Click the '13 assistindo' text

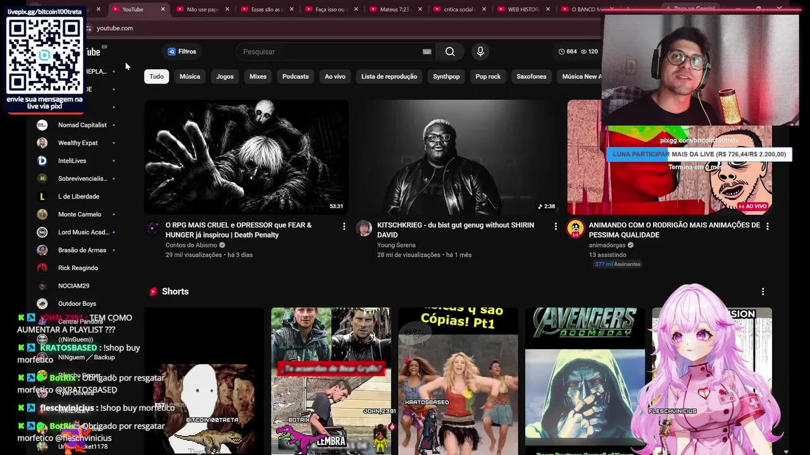[x=607, y=255]
